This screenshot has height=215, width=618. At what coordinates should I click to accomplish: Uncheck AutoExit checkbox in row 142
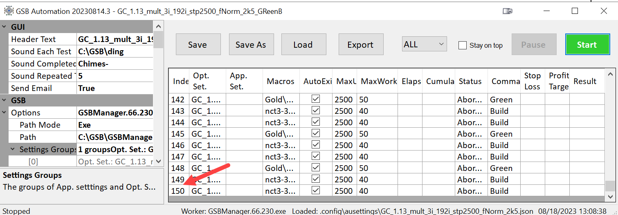click(315, 99)
